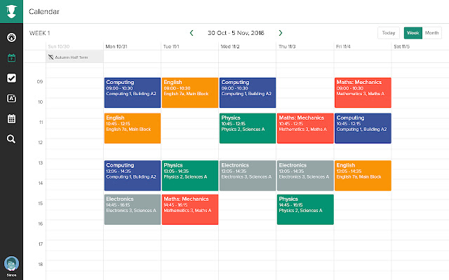
Task: Open Monday 09:00 Computing class
Action: pyautogui.click(x=132, y=92)
